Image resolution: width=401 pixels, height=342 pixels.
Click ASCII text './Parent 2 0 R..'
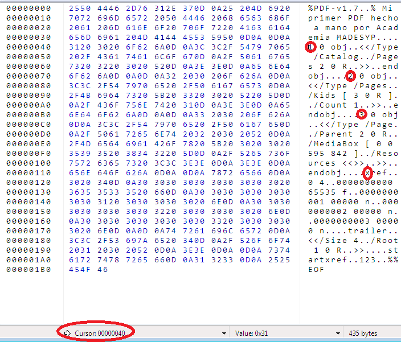353,134
